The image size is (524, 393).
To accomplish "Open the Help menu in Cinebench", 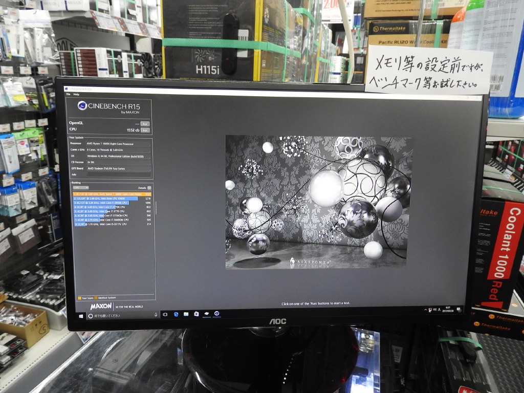I will coord(76,95).
